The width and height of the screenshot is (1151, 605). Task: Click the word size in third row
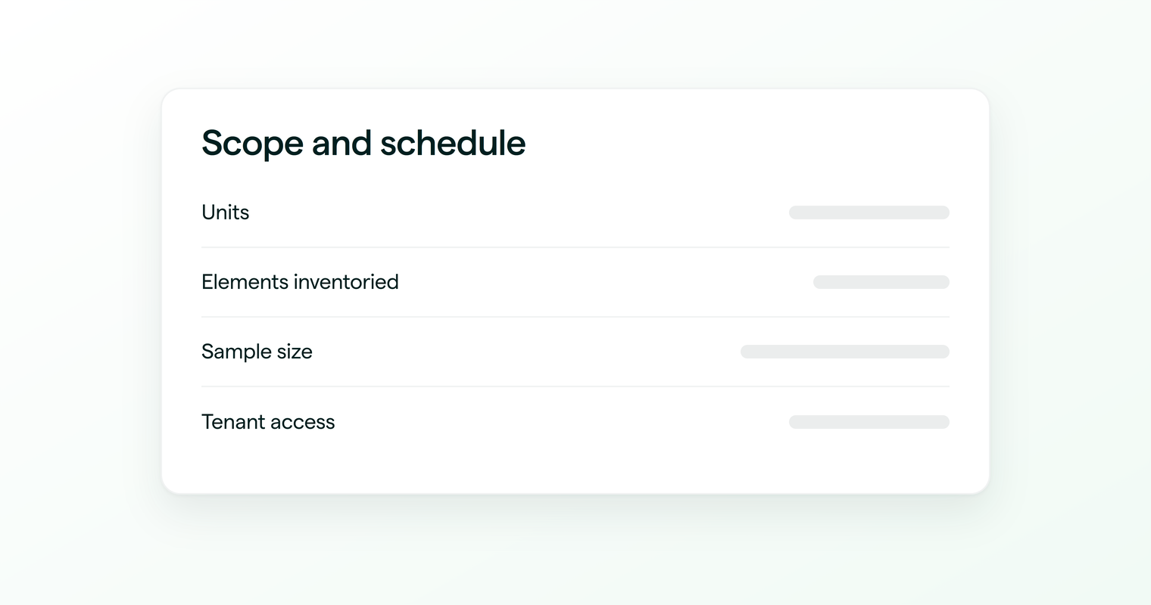(294, 352)
